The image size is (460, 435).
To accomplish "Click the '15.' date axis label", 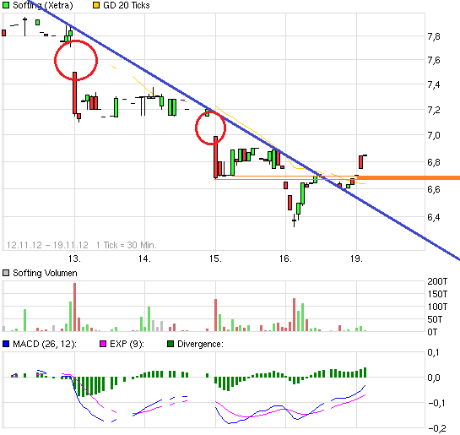I will tap(215, 258).
